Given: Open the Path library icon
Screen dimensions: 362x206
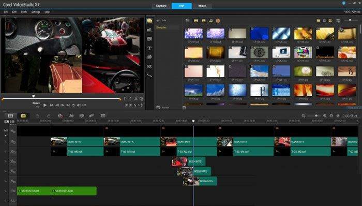Looking at the screenshot, I should 149,75.
